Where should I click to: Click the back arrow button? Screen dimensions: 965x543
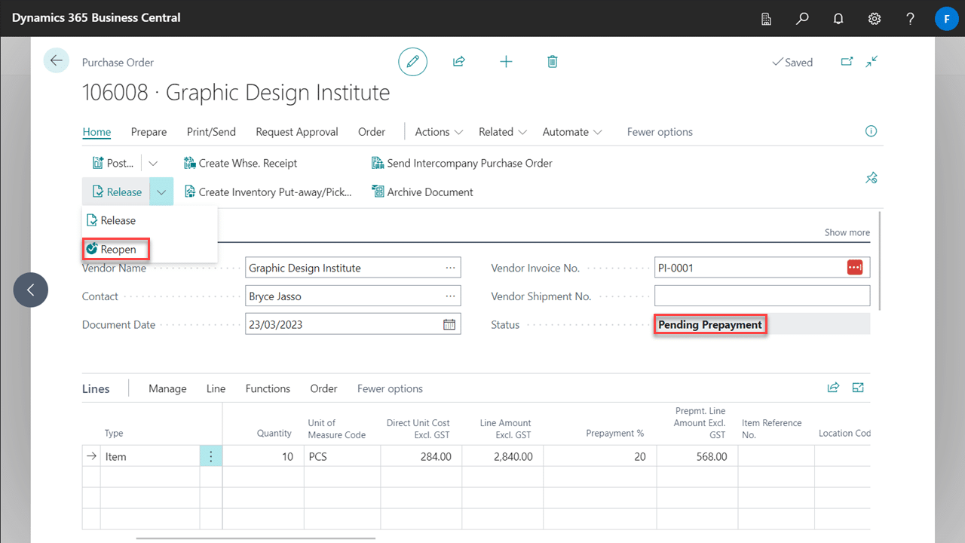pyautogui.click(x=57, y=60)
